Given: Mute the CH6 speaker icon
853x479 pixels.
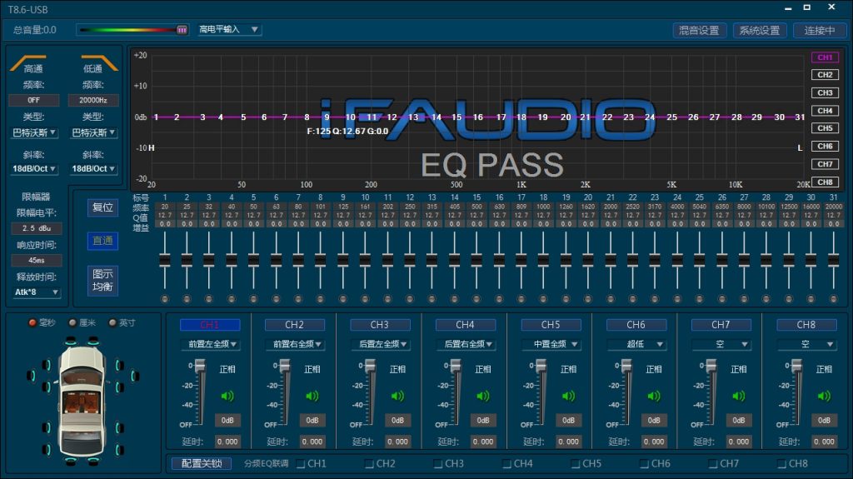Looking at the screenshot, I should click(654, 396).
